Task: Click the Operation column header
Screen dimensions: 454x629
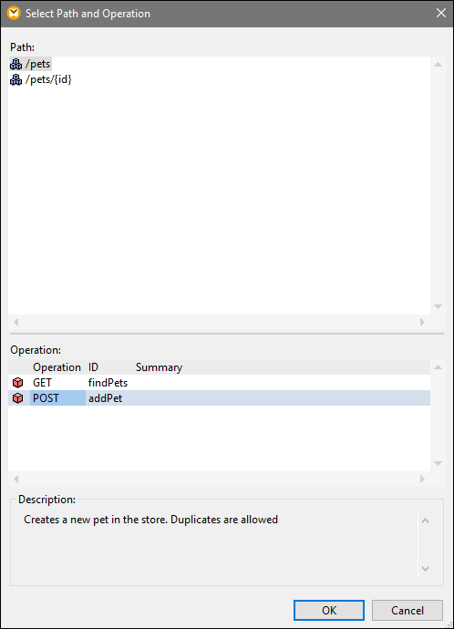Action: point(57,367)
